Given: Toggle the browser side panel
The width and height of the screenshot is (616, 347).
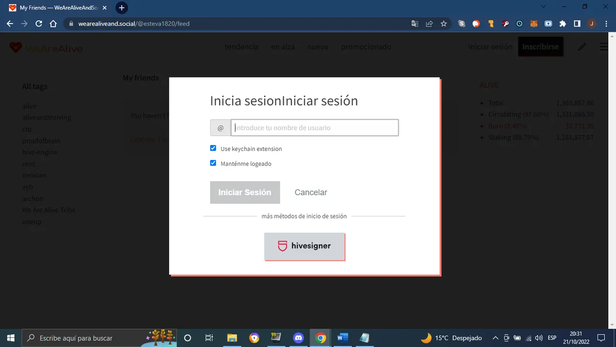Looking at the screenshot, I should (577, 24).
